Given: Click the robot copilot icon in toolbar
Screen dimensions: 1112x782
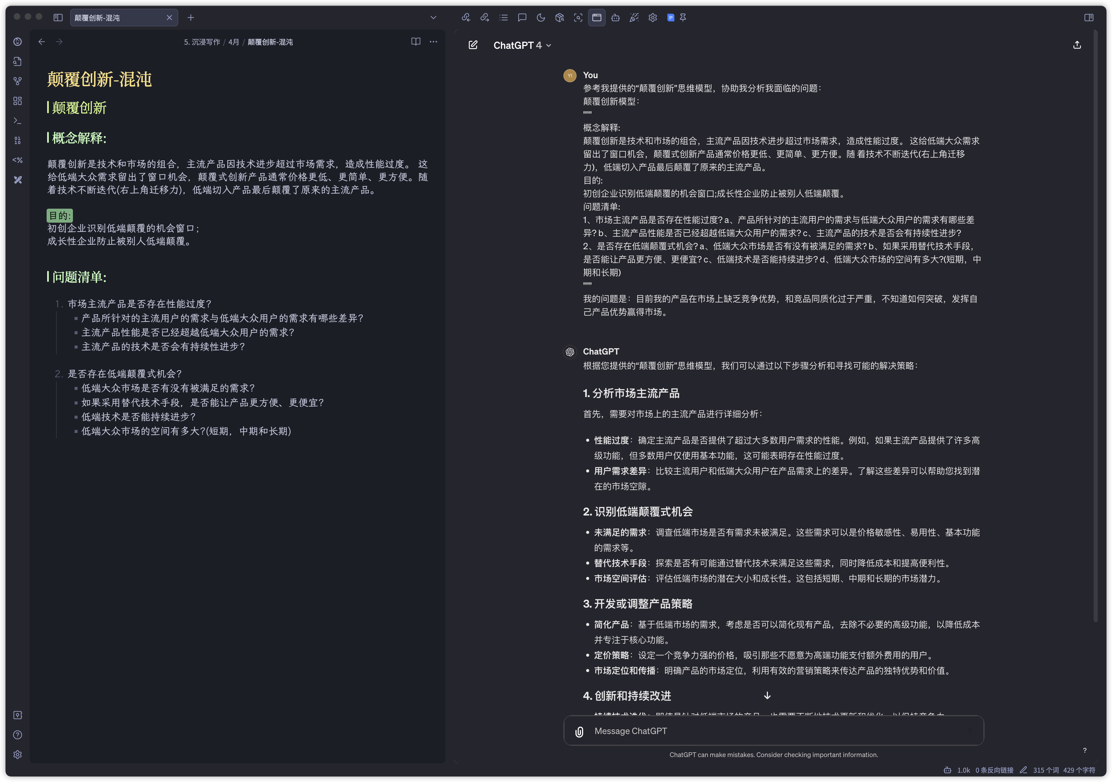Looking at the screenshot, I should coord(615,18).
